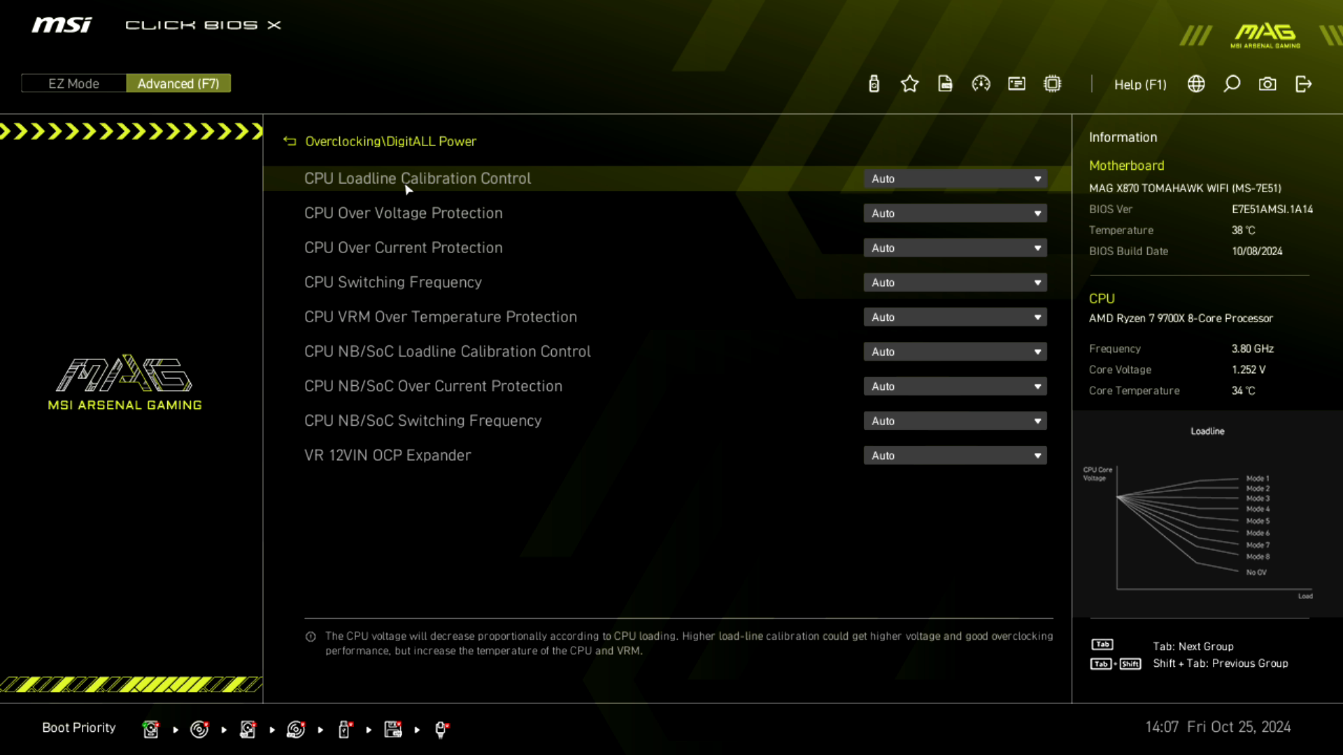Click the Favorites star icon
Image resolution: width=1343 pixels, height=755 pixels.
point(909,84)
